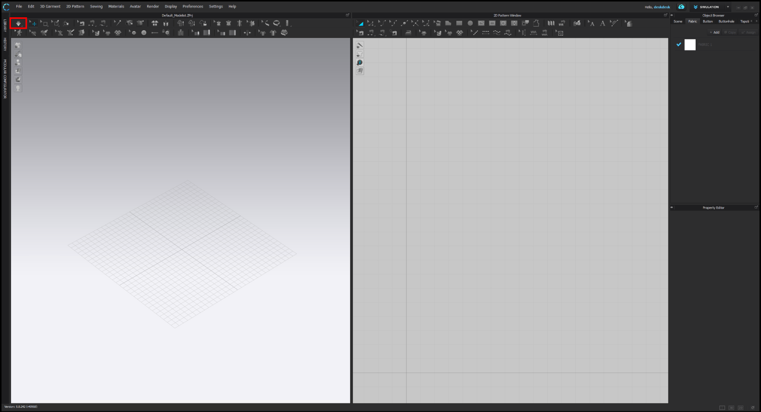This screenshot has height=412, width=761.
Task: Click the white FABRIC 1 color swatch
Action: (x=690, y=45)
